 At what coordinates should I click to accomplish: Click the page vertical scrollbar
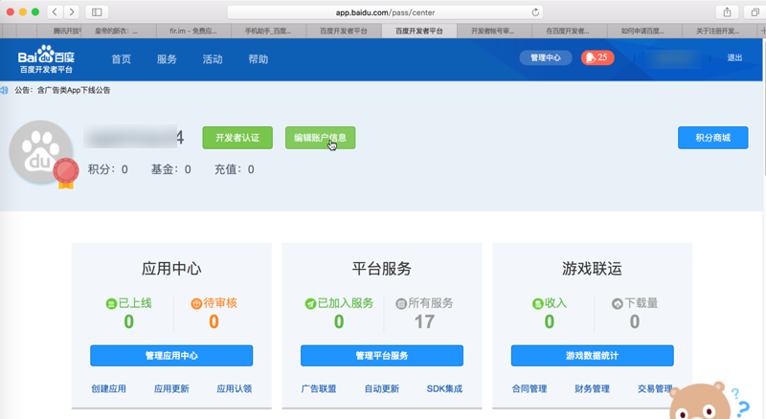point(763,107)
